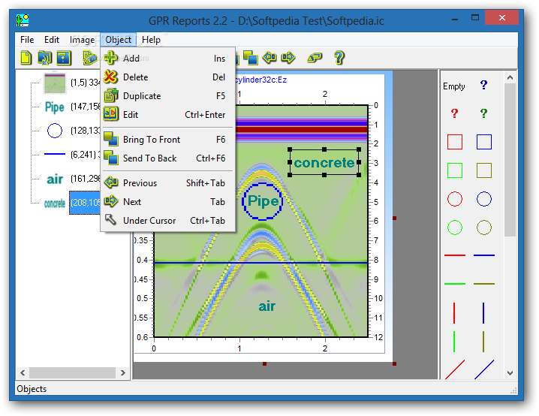Pick the olive circle shape in the palette
This screenshot has height=416, width=539.
tap(484, 228)
